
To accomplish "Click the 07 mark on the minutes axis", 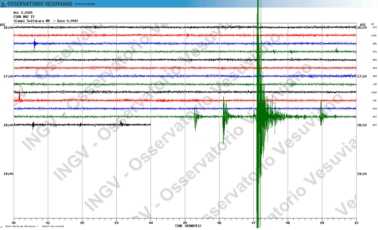I will (x=253, y=223).
